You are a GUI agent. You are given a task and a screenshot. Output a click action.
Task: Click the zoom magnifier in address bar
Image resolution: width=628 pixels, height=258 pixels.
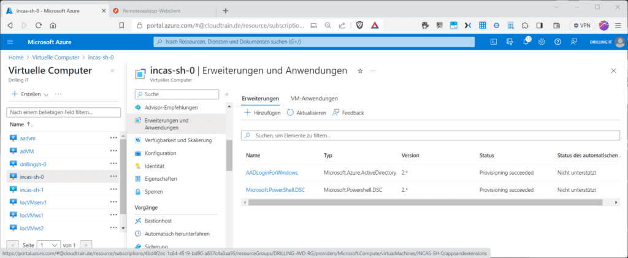coord(327,25)
